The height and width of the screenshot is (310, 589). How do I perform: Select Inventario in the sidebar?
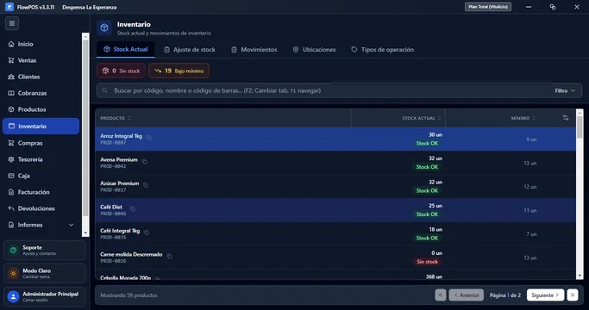pos(41,126)
